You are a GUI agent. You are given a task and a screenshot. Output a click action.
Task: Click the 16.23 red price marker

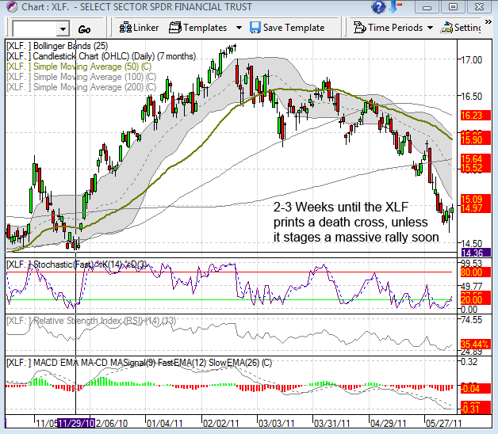tap(476, 116)
